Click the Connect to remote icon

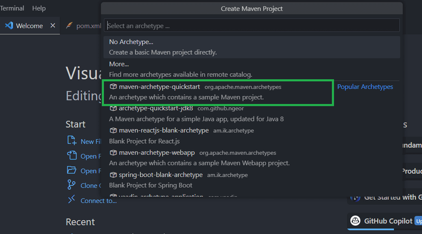click(71, 200)
